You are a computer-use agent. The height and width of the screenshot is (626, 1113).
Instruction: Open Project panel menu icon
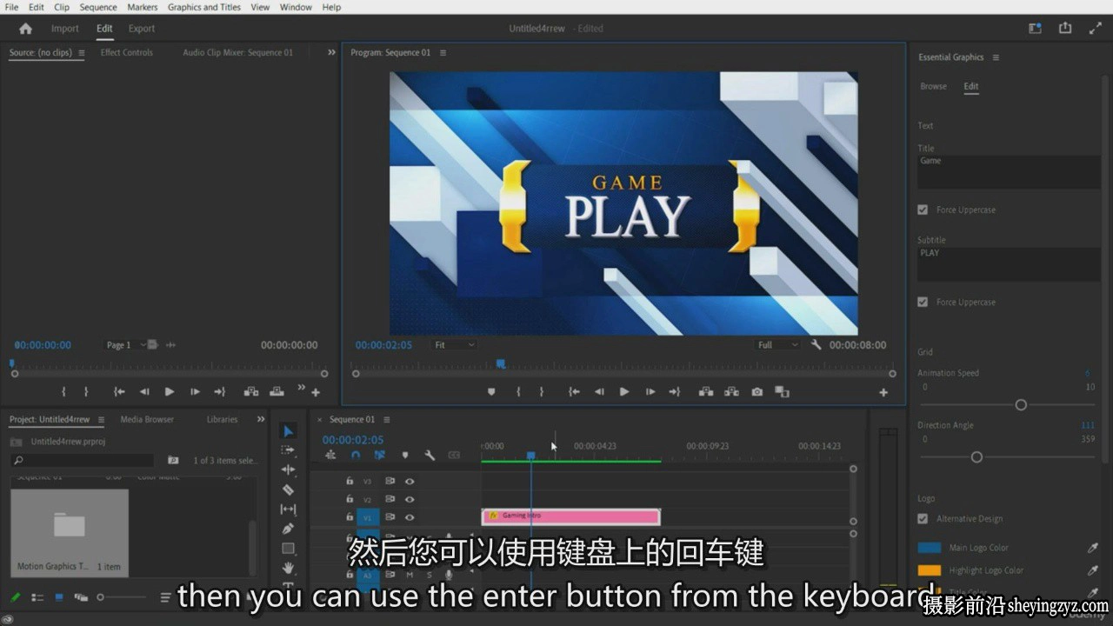click(101, 419)
